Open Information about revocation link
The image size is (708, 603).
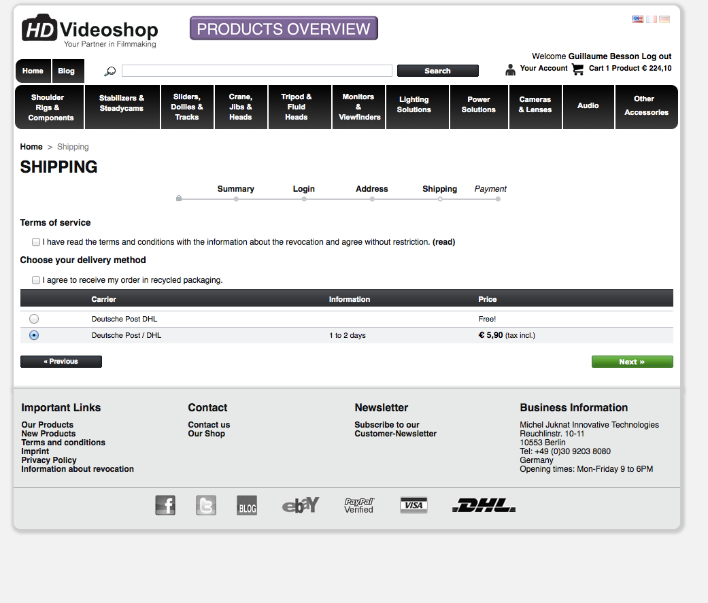(78, 469)
